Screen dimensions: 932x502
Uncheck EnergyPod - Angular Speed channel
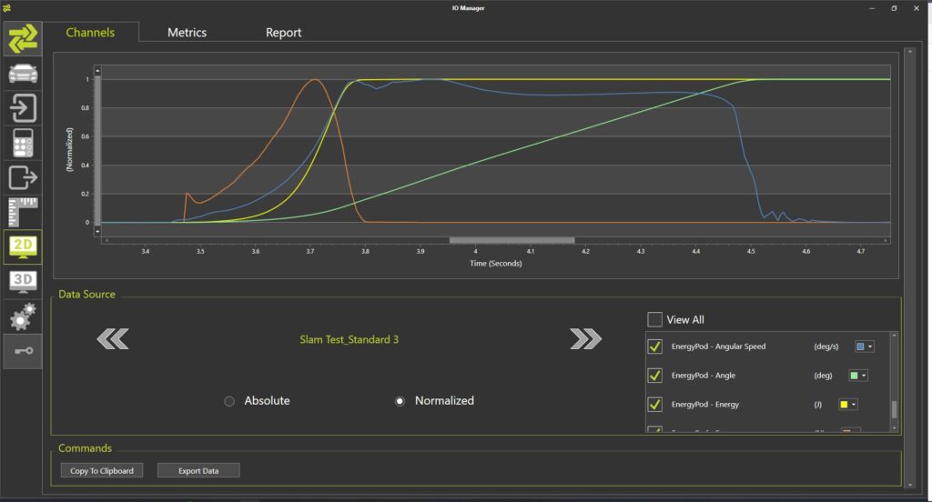(x=654, y=346)
